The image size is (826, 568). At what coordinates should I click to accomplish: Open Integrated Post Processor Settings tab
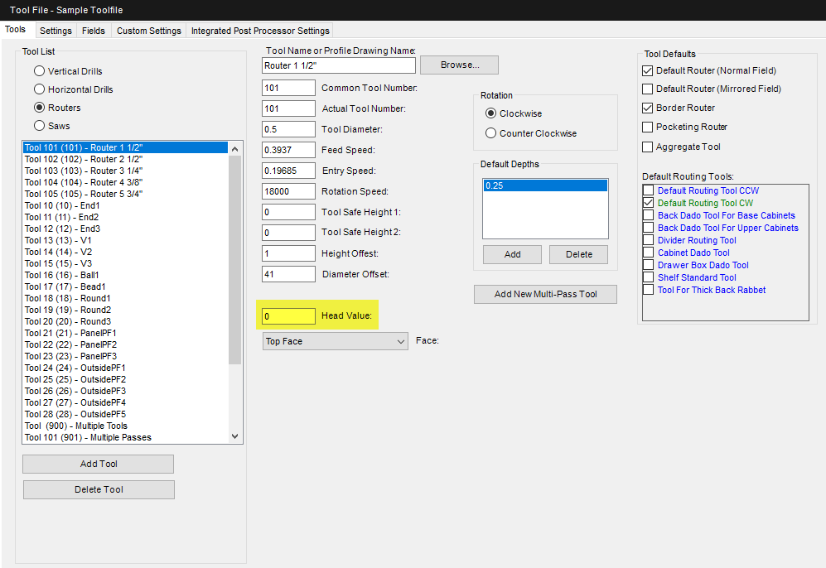(260, 31)
